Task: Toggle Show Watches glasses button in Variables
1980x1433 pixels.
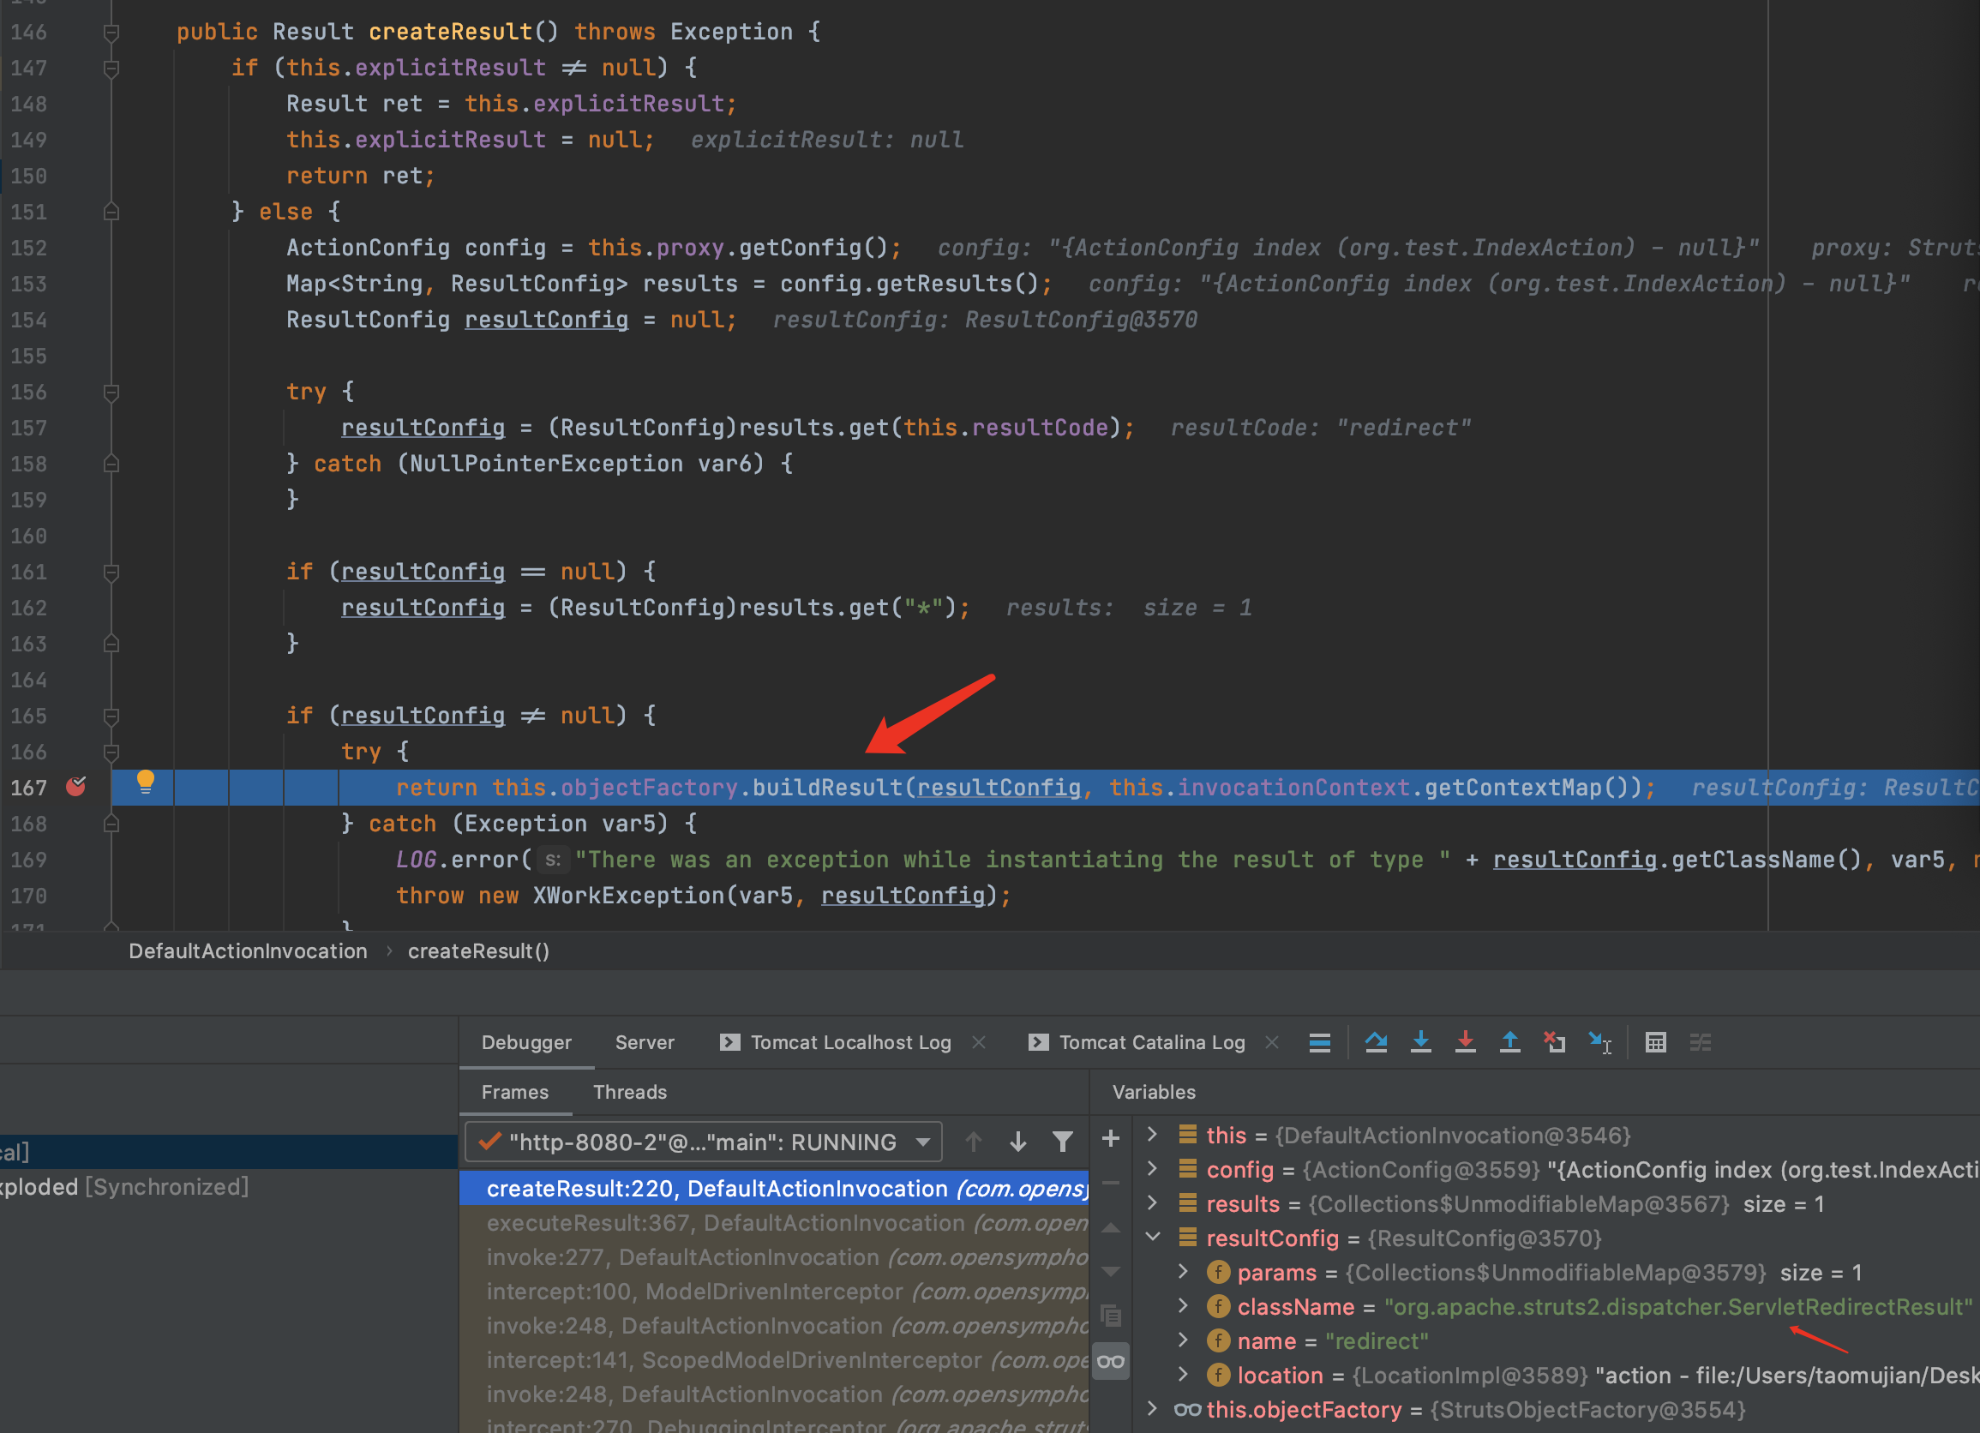Action: (x=1111, y=1360)
